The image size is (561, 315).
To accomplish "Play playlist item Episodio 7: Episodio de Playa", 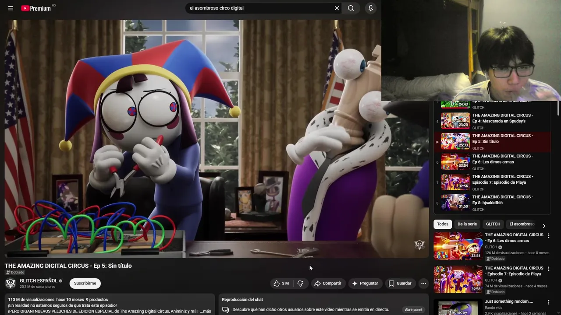I will [492, 182].
